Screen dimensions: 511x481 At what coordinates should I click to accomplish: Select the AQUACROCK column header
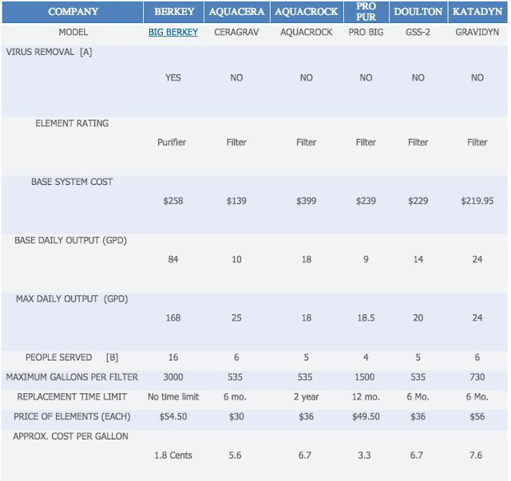[x=307, y=12]
